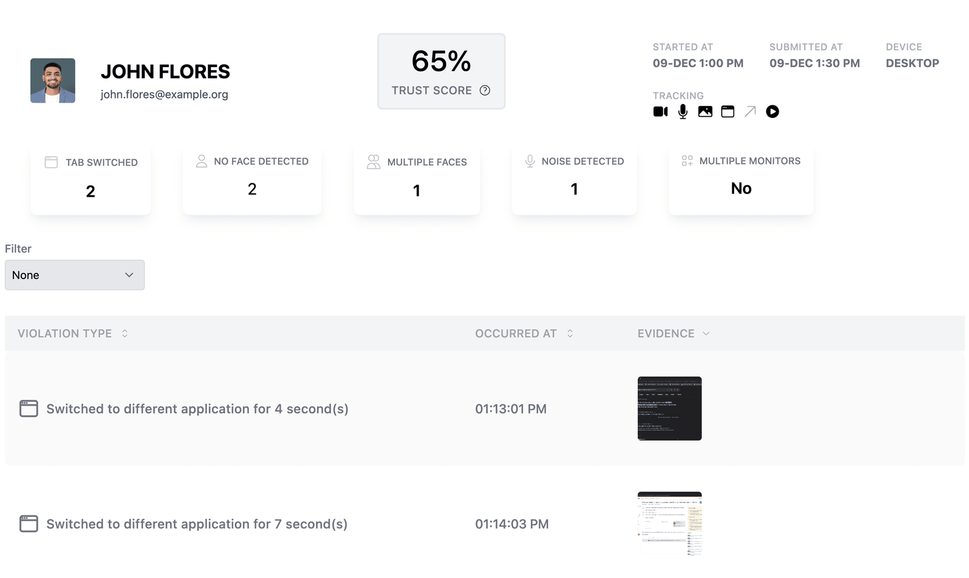Click John Flores profile photo
Viewport: 969px width, 578px height.
click(53, 80)
